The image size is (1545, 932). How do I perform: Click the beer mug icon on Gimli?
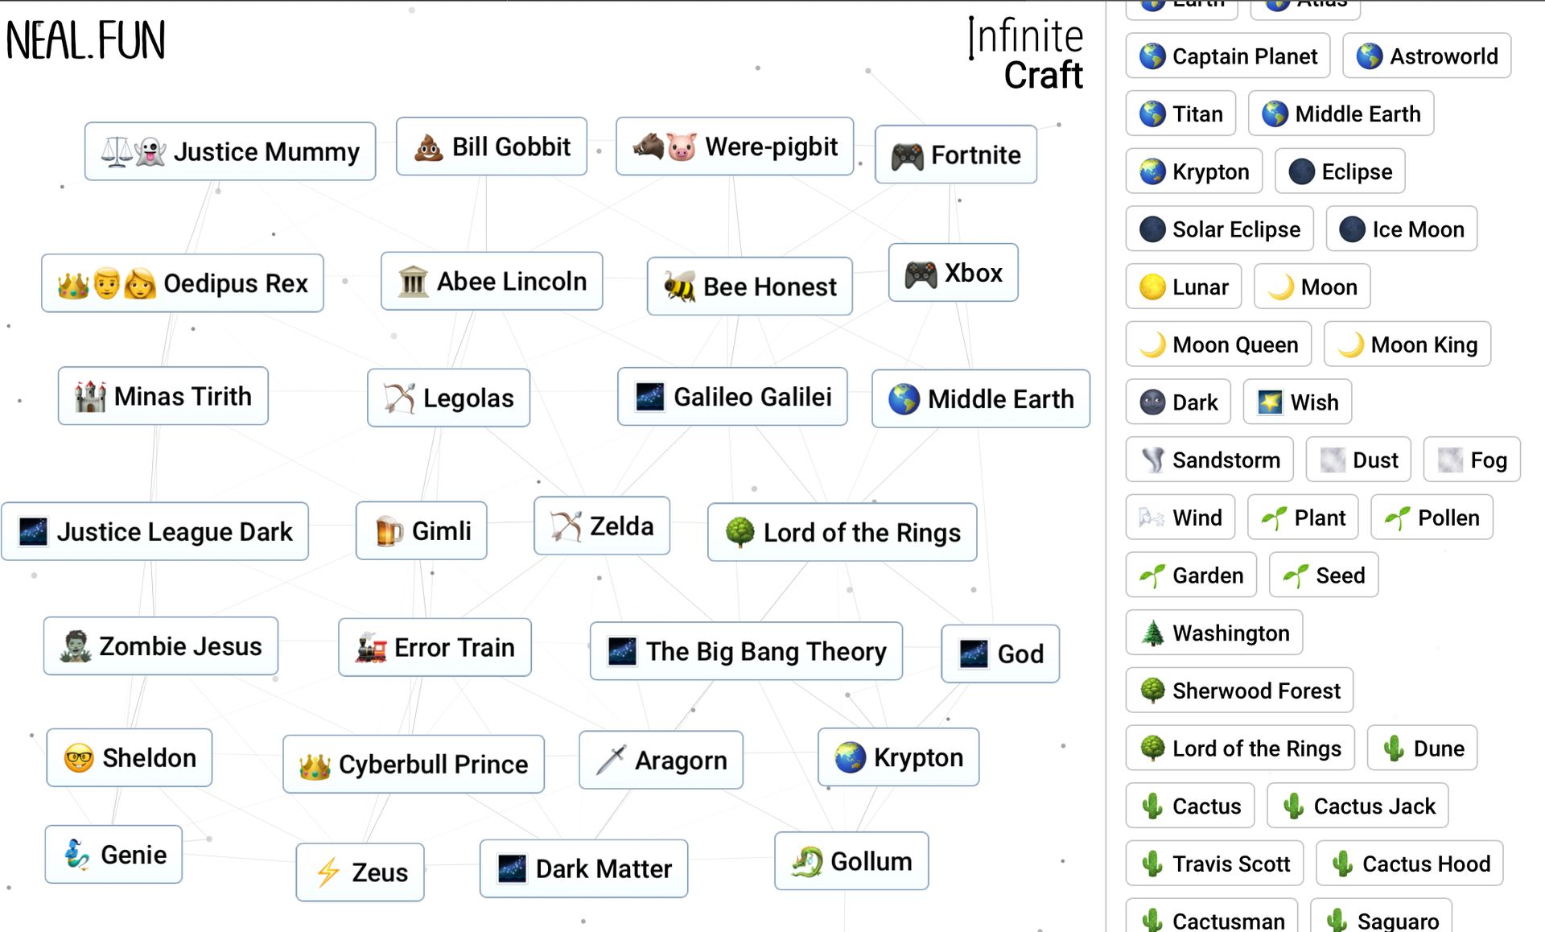coord(389,531)
